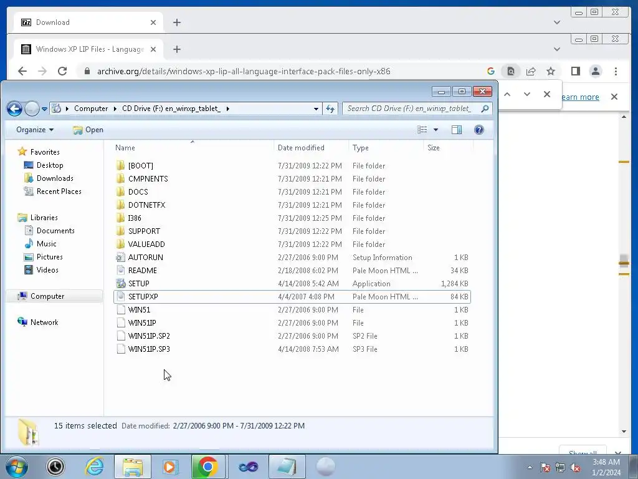Switch to the Download browser tab
This screenshot has width=638, height=479.
87,22
